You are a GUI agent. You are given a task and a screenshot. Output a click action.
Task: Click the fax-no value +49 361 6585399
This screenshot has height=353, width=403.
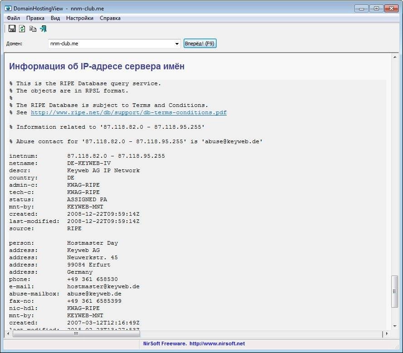(94, 301)
